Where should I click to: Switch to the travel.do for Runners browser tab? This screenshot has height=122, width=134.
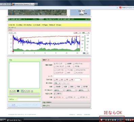coord(23,4)
